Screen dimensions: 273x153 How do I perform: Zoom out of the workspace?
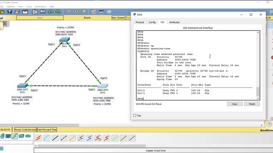(x=84, y=12)
